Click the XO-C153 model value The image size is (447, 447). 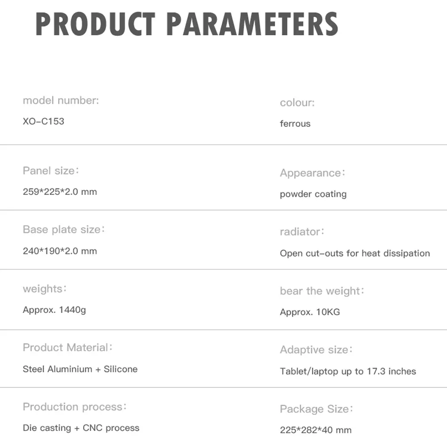pyautogui.click(x=43, y=121)
